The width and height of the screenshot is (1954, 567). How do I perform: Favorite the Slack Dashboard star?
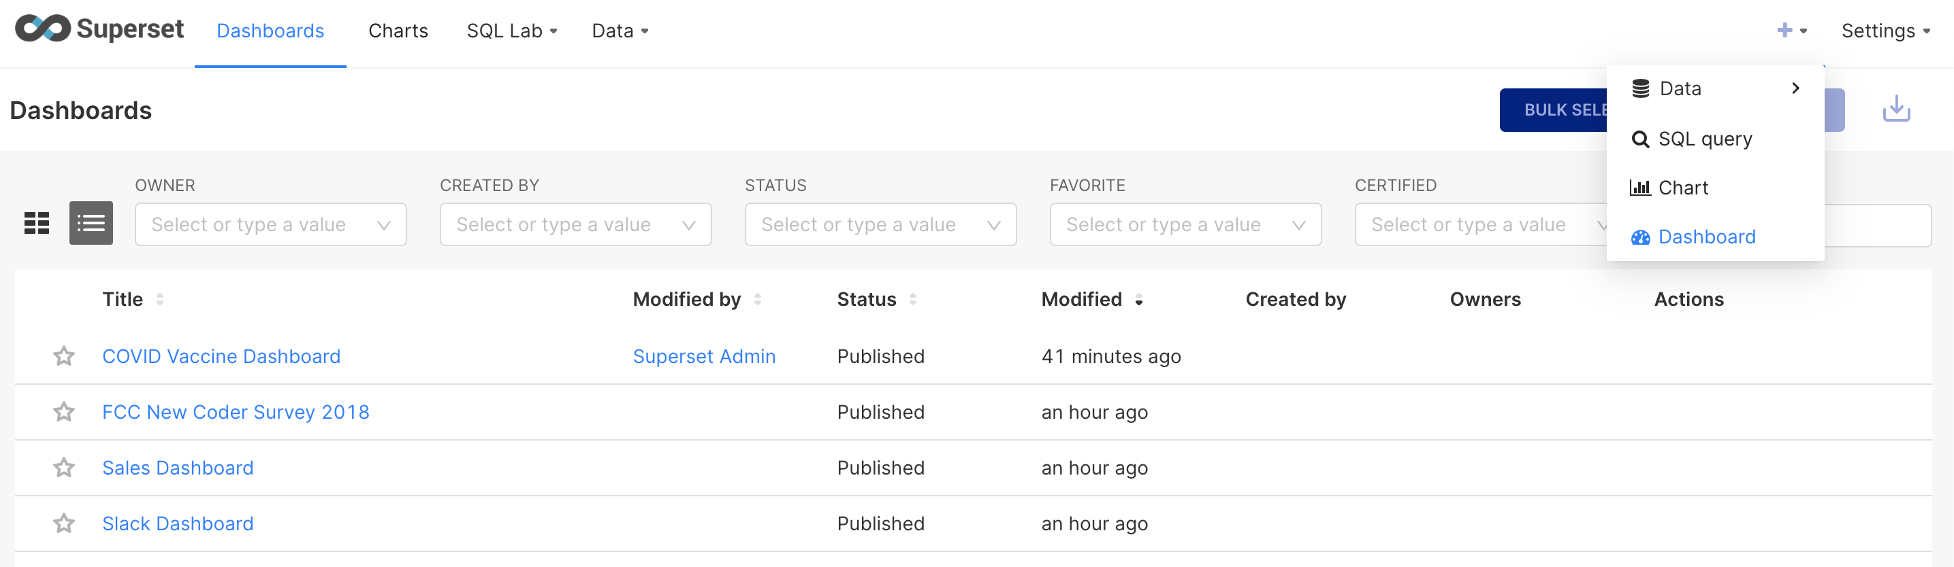coord(64,523)
